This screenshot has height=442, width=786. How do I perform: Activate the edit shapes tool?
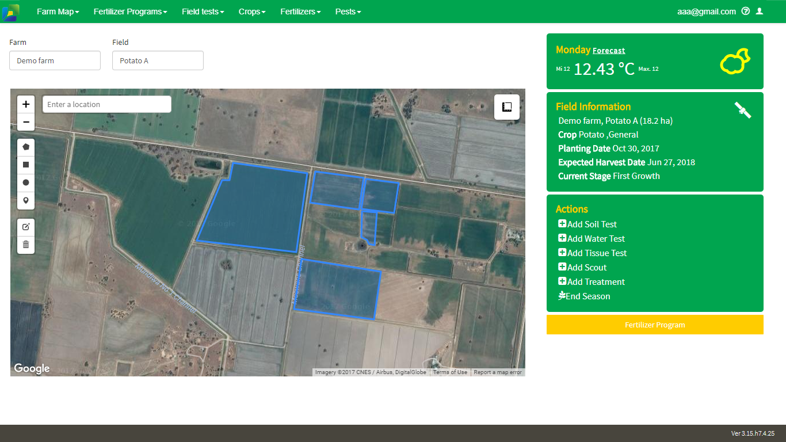tap(26, 227)
